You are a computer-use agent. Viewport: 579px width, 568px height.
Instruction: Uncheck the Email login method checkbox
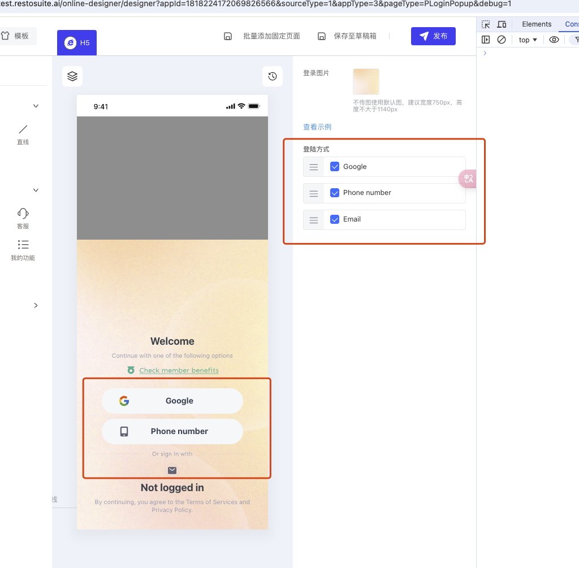(335, 219)
